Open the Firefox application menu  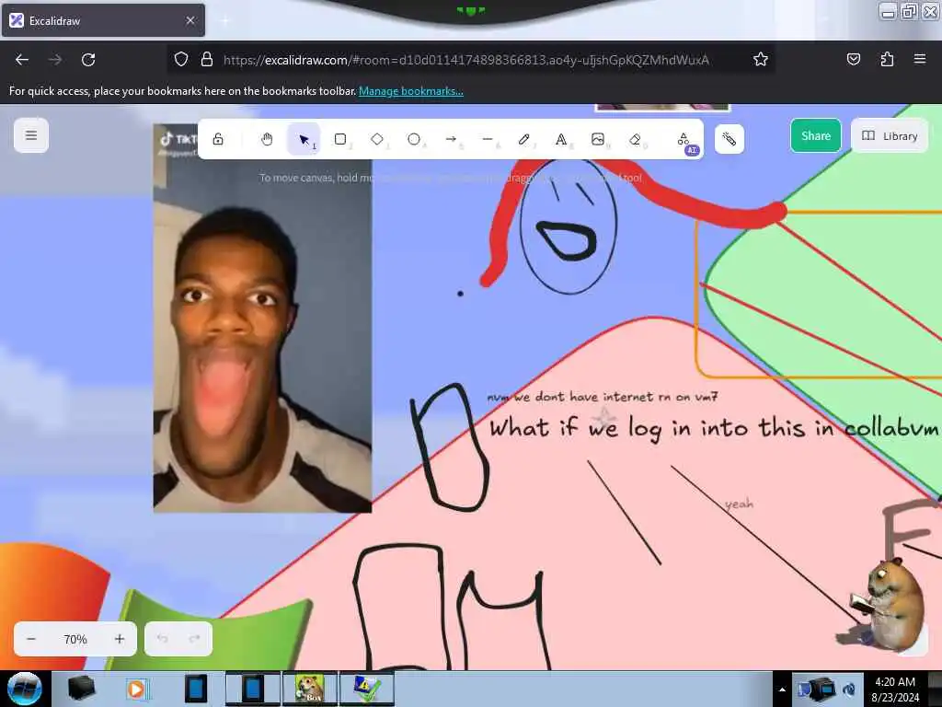pyautogui.click(x=920, y=59)
